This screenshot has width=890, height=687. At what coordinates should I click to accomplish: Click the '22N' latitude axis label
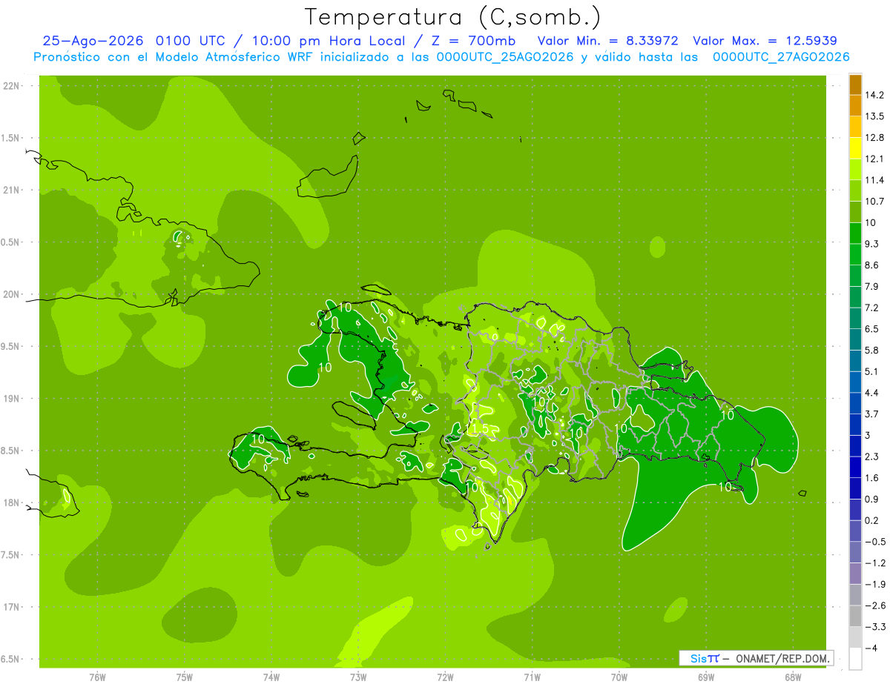[13, 86]
